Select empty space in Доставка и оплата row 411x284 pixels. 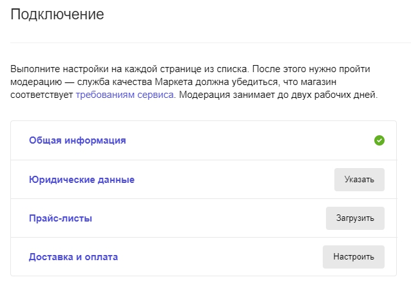[220, 257]
